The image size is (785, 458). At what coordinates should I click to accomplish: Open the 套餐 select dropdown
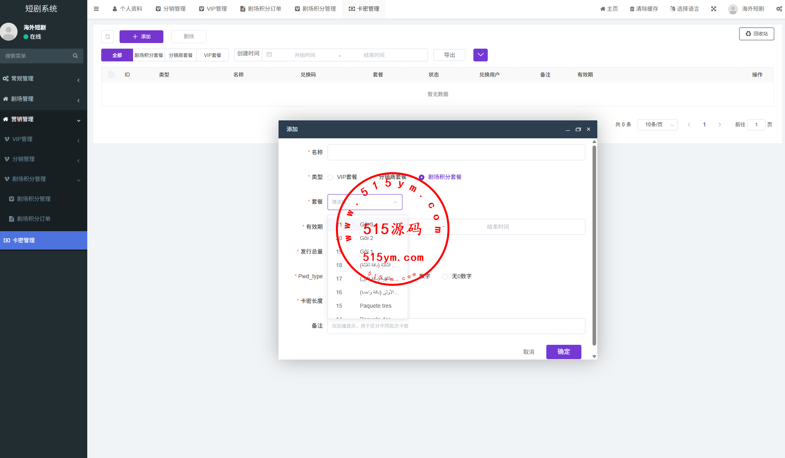365,202
